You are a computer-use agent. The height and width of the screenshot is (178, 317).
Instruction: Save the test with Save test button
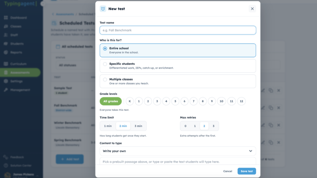pos(246,171)
